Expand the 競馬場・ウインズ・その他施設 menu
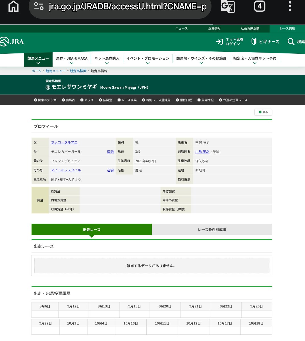 coord(201,60)
